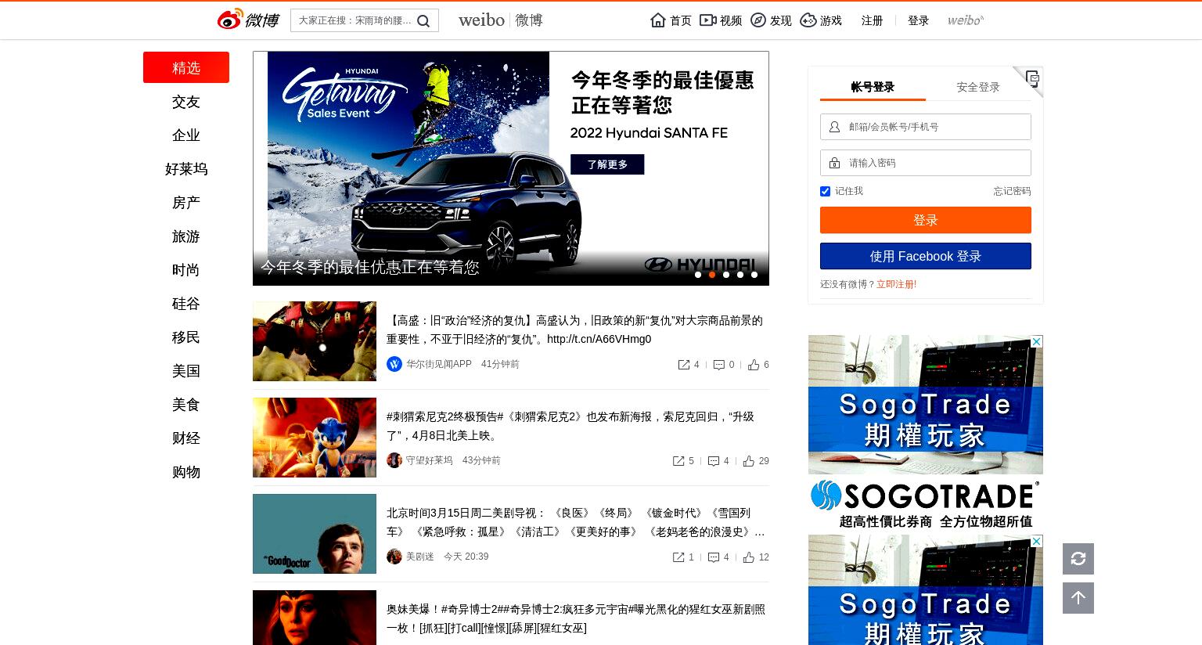
Task: Toggle the 记住我 checkbox
Action: pos(825,191)
